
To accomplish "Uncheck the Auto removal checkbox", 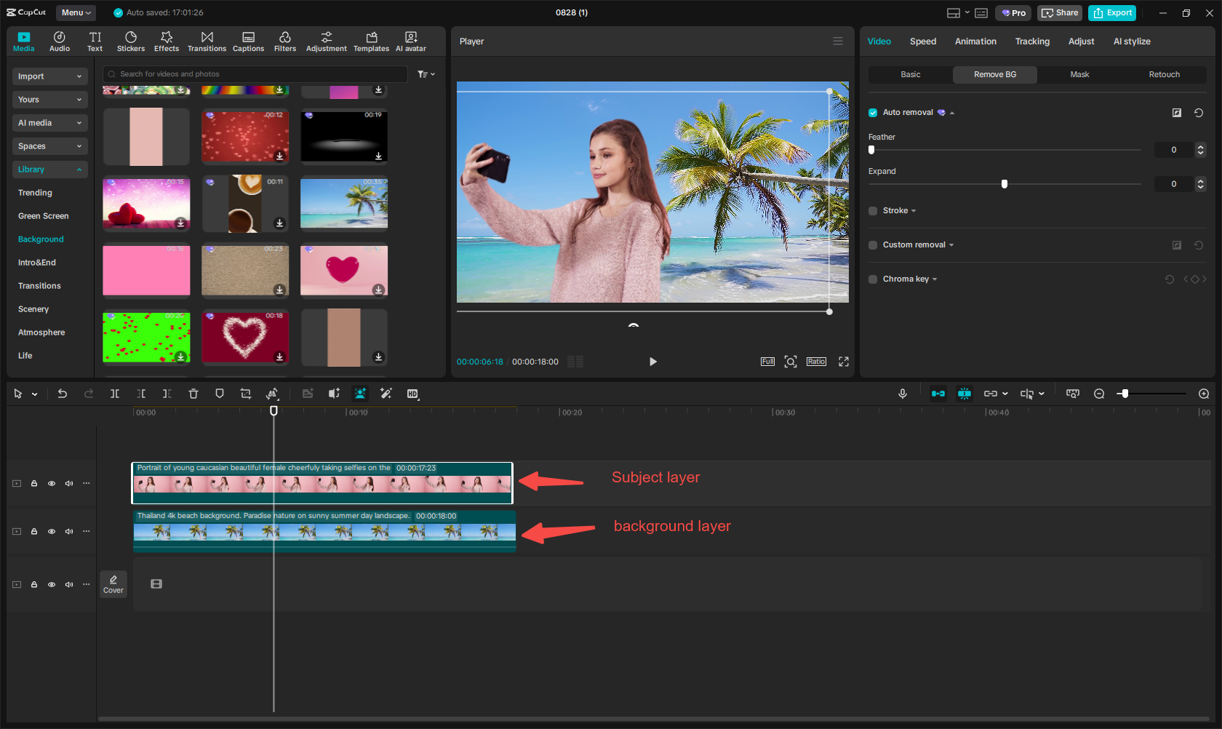I will click(x=873, y=113).
